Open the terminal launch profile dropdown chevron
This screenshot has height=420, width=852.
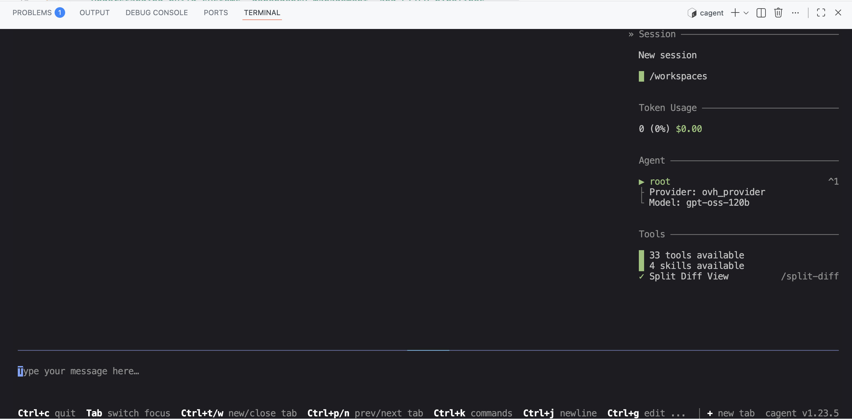tap(746, 13)
